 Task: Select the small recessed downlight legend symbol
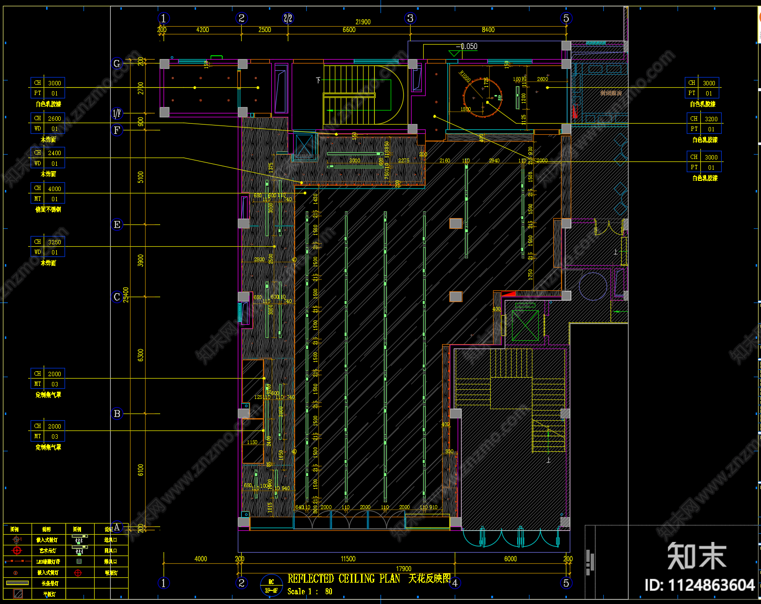(16, 572)
